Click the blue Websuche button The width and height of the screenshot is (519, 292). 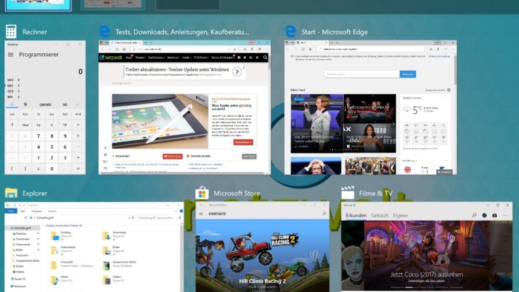(x=408, y=74)
